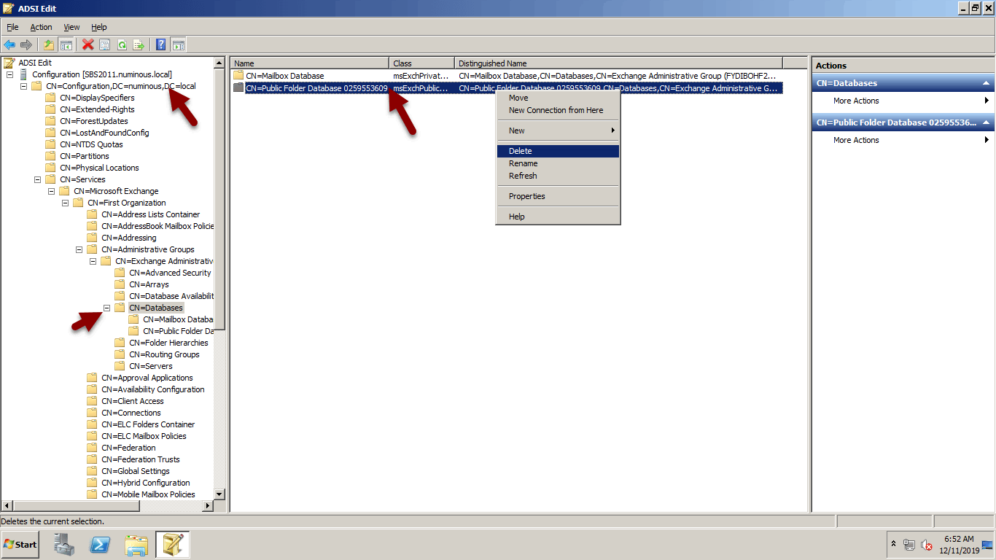Choose Move from the context menu
This screenshot has height=560, width=996.
pos(558,98)
